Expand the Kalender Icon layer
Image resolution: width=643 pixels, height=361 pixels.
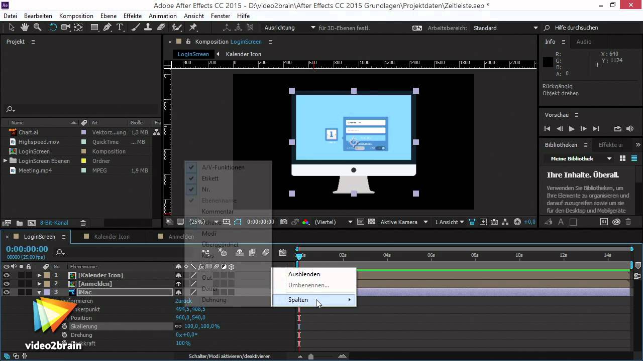[x=39, y=275]
